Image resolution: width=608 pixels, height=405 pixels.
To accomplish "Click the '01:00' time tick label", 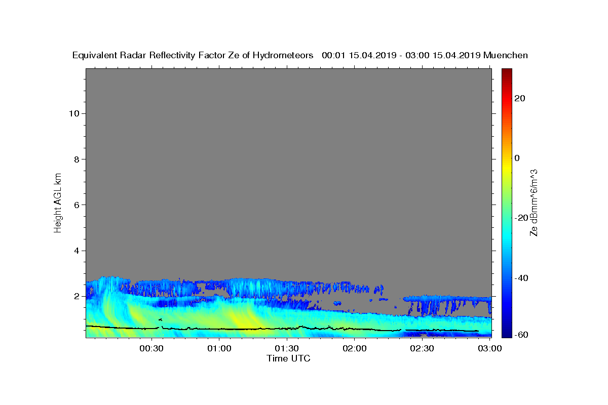I will (219, 349).
